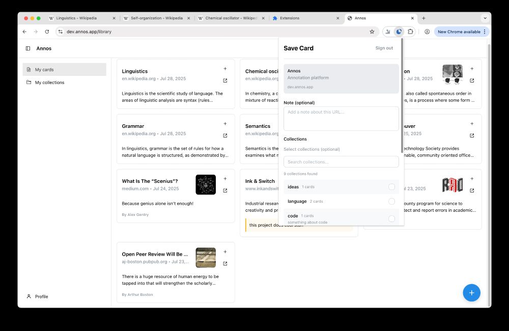
Task: Click the address bar URL dev.annos.app/library
Action: (89, 32)
